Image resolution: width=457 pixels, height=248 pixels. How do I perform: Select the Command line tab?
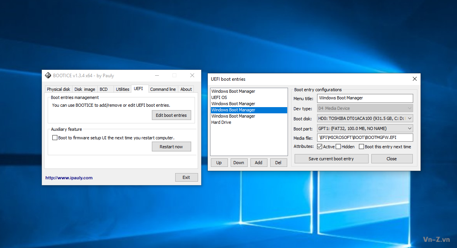point(163,89)
